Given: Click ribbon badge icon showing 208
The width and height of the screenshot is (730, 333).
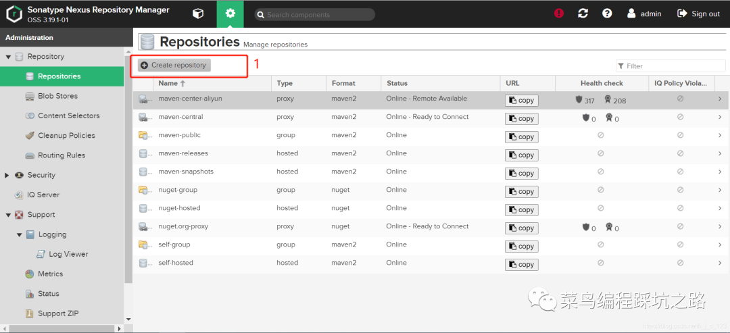Looking at the screenshot, I should click(608, 99).
